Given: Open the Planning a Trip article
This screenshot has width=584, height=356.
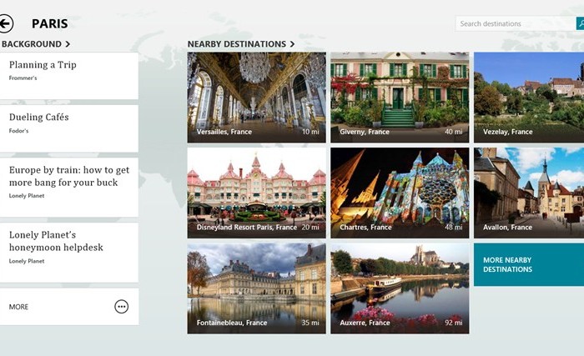Looking at the screenshot, I should click(x=69, y=76).
